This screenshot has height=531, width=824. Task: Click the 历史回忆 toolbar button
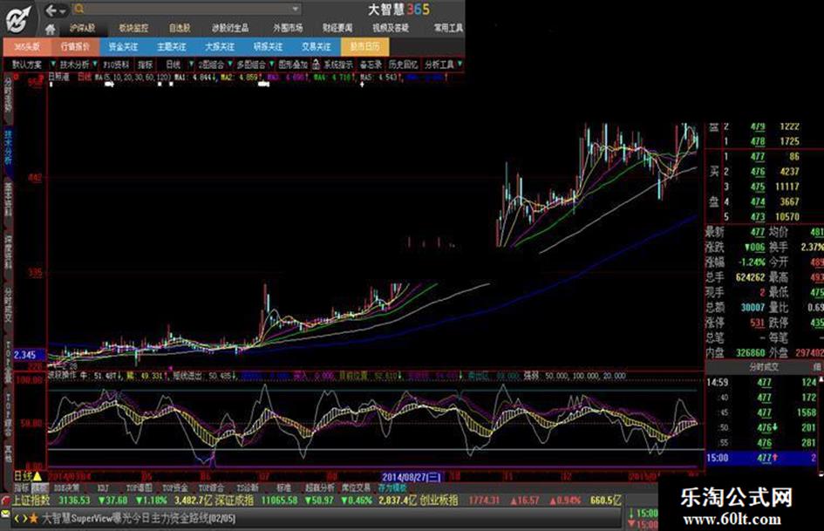tap(403, 65)
